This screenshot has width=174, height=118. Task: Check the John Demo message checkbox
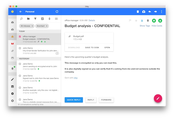click(20, 48)
